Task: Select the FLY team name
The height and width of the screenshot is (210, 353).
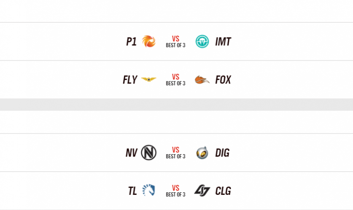Action: (x=130, y=80)
